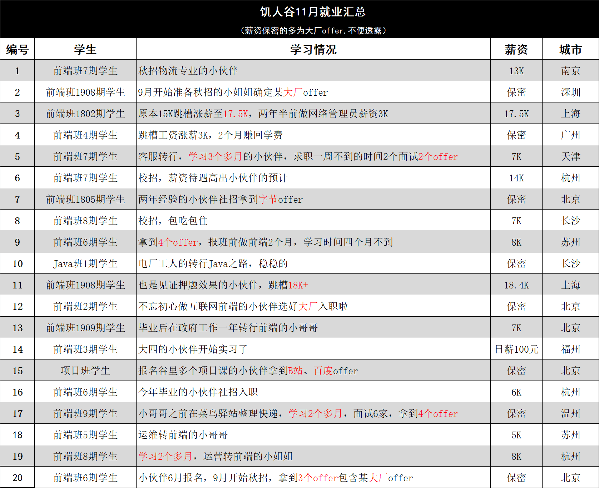Viewport: 599px width, 488px height.
Task: Select the 校招，薪资待遇高出 description cell
Action: point(313,178)
